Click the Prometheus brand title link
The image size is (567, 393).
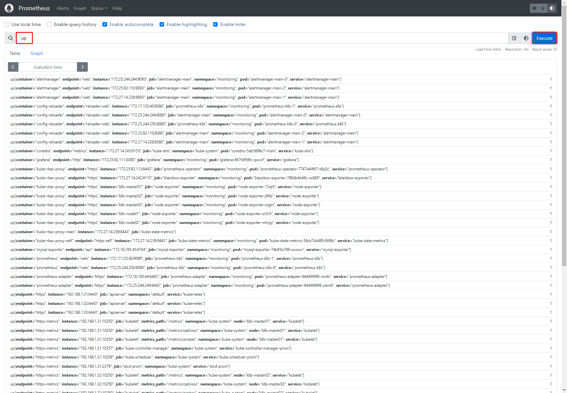(34, 8)
